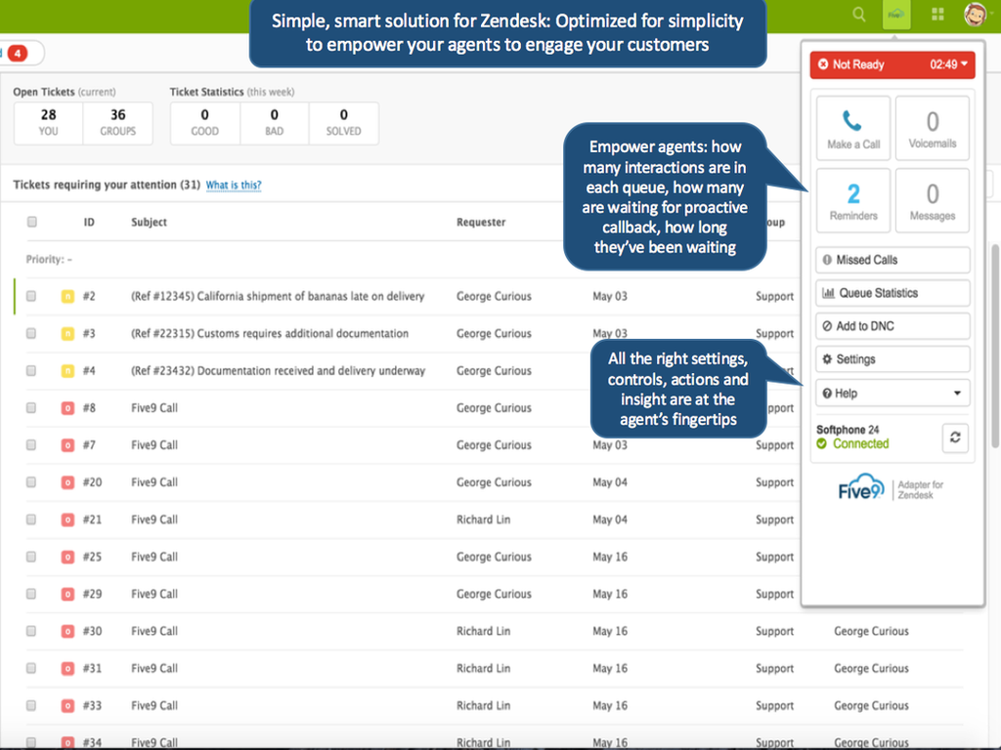Image resolution: width=1001 pixels, height=750 pixels.
Task: Click the "What is this?" link
Action: 234,186
